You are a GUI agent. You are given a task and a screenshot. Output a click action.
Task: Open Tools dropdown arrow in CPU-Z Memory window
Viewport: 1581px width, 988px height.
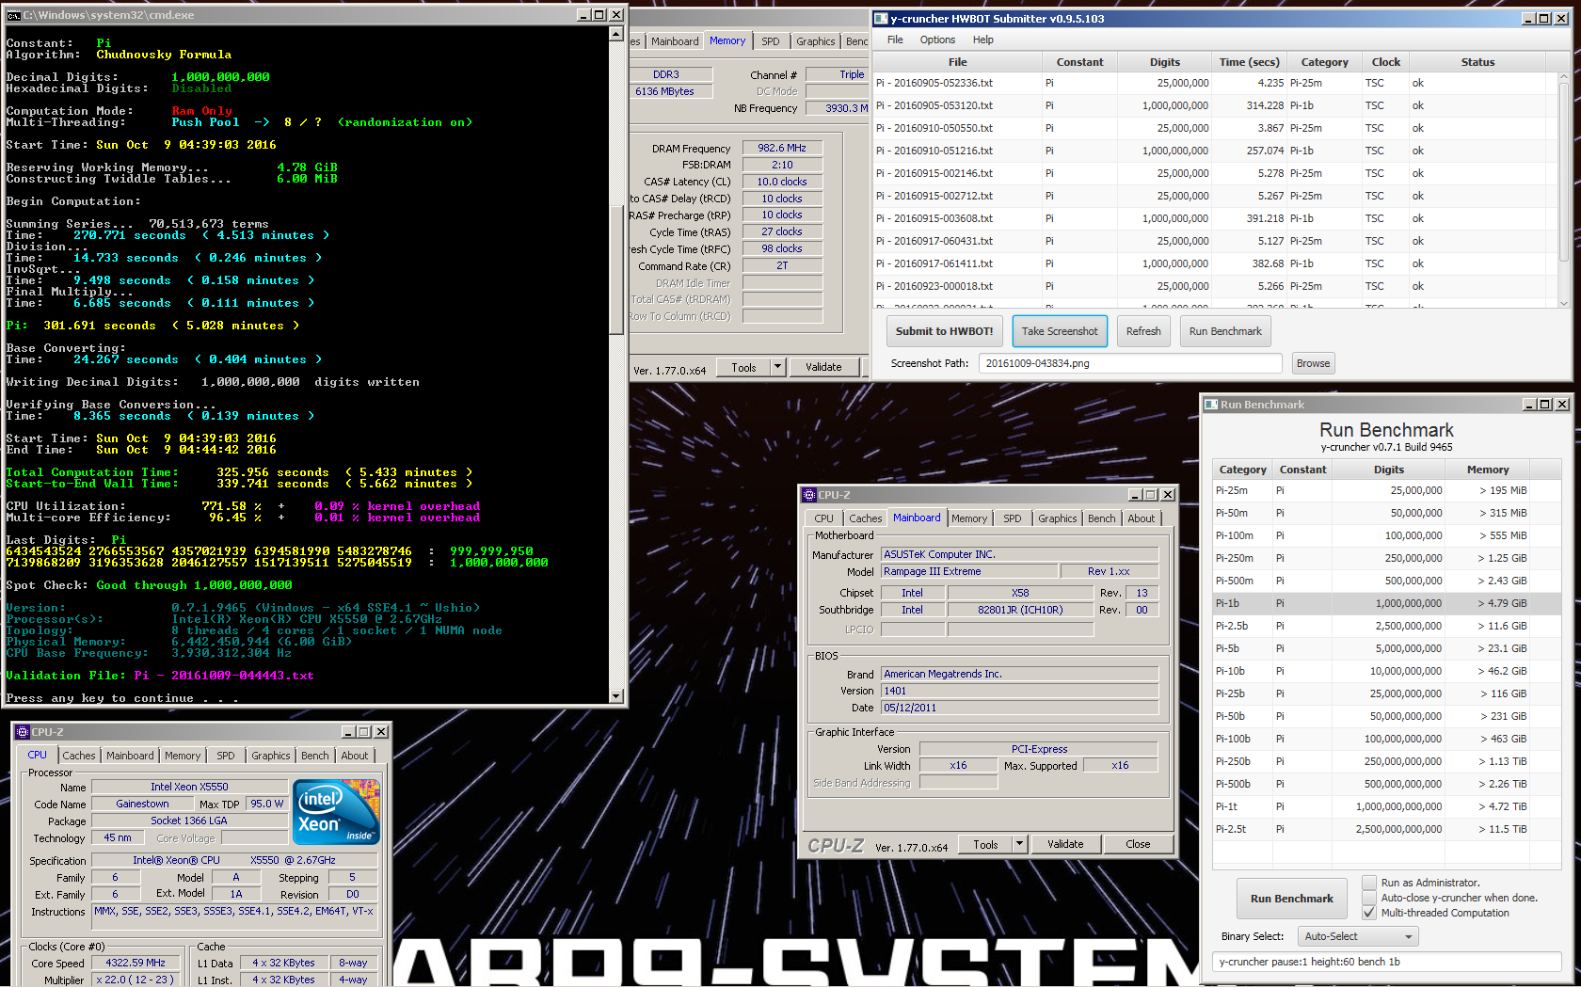778,367
